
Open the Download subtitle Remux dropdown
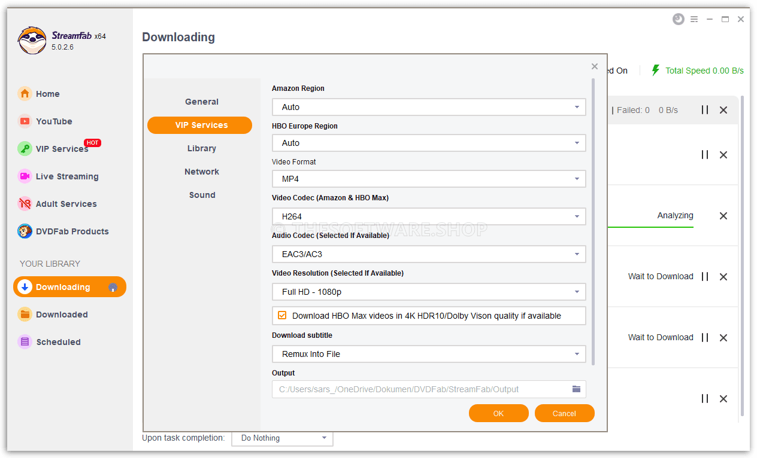[x=429, y=354]
